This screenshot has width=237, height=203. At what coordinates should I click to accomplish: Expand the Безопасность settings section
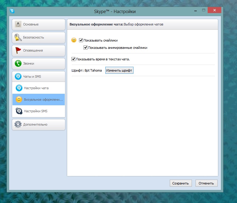point(38,37)
